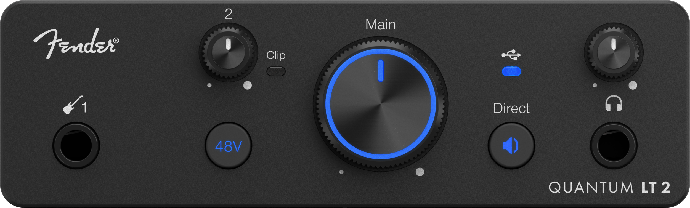Screen dimensions: 690x208
Task: Click the headphone volume knob
Action: 614,52
